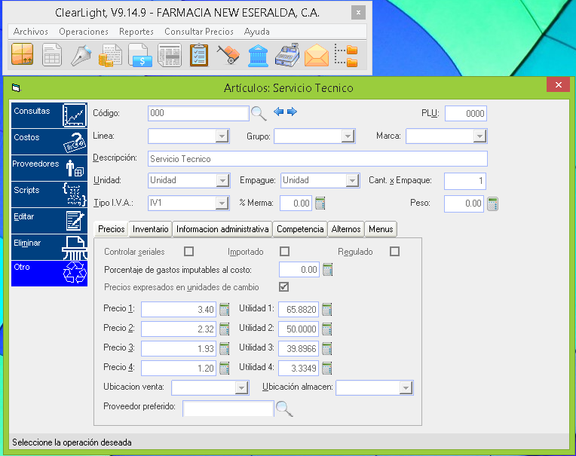Click the Código input field
Image resolution: width=576 pixels, height=456 pixels.
pyautogui.click(x=198, y=114)
